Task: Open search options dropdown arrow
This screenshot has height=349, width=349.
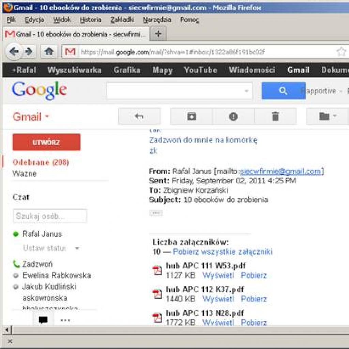Action: pyautogui.click(x=246, y=91)
